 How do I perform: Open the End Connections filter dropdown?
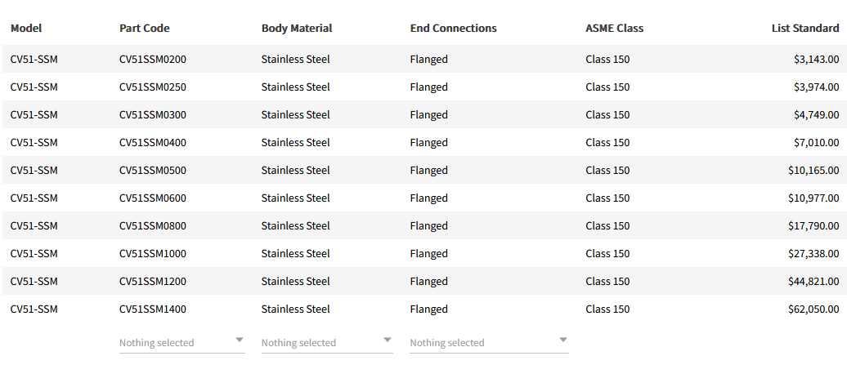[x=488, y=343]
